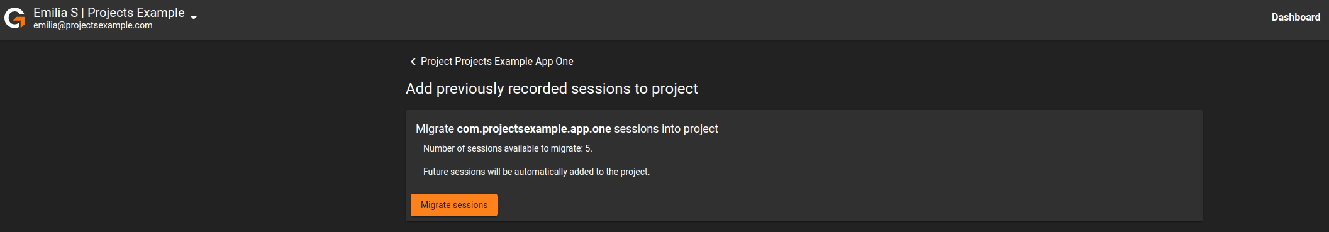This screenshot has width=1329, height=232.
Task: Click the number 5 in sessions count
Action: pos(588,148)
